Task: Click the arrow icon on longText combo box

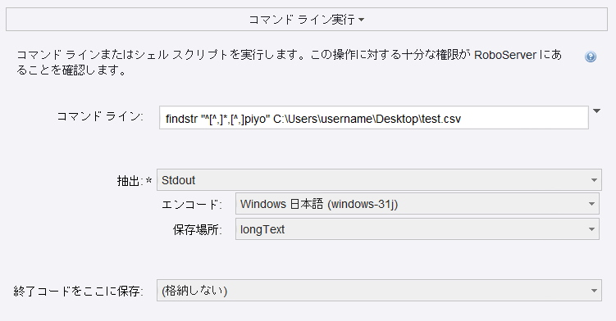Action: click(591, 229)
